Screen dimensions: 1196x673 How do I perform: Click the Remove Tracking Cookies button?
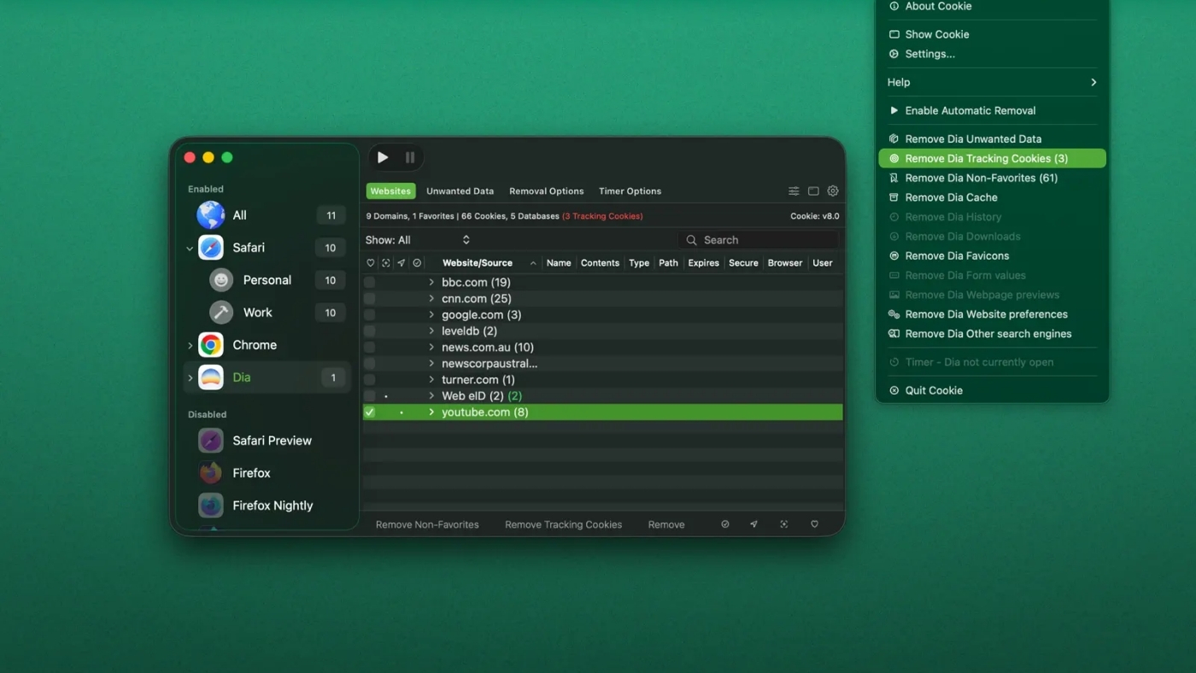point(564,524)
